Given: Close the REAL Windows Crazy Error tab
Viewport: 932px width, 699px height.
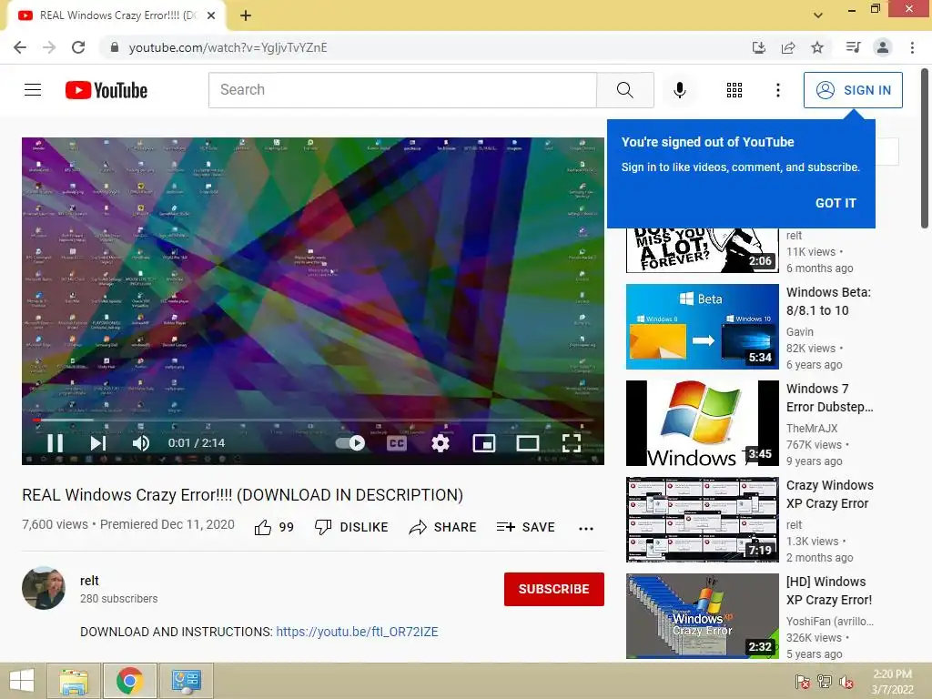Looking at the screenshot, I should pos(211,15).
